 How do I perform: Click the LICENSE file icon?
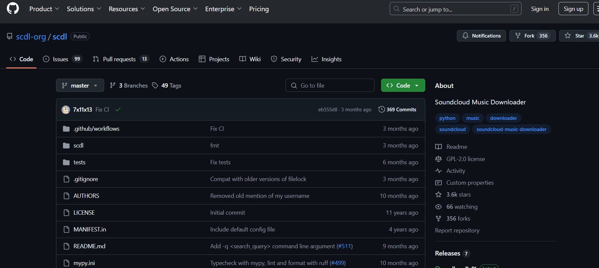tap(66, 213)
